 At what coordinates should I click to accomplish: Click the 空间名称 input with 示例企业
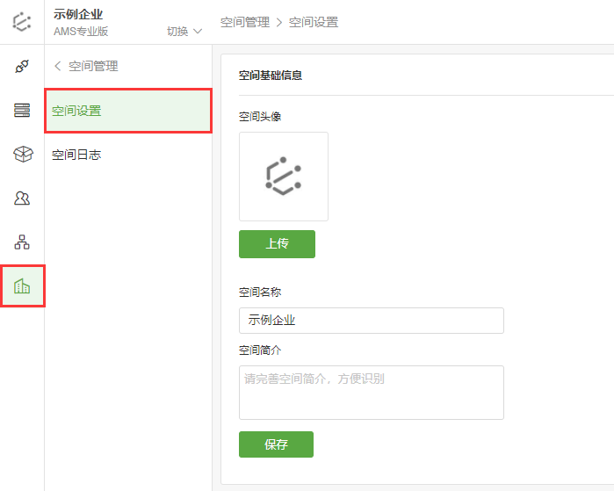[372, 321]
